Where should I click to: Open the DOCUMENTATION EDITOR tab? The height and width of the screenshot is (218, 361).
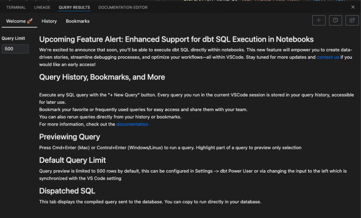(123, 7)
